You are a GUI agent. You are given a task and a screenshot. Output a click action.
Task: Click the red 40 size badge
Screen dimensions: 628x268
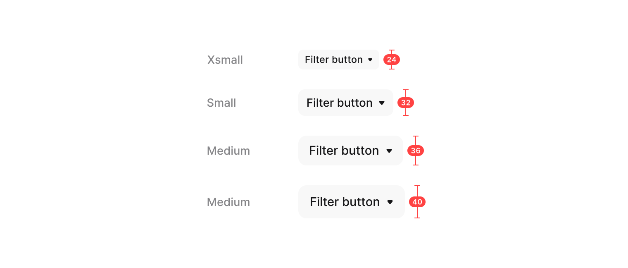pos(417,202)
